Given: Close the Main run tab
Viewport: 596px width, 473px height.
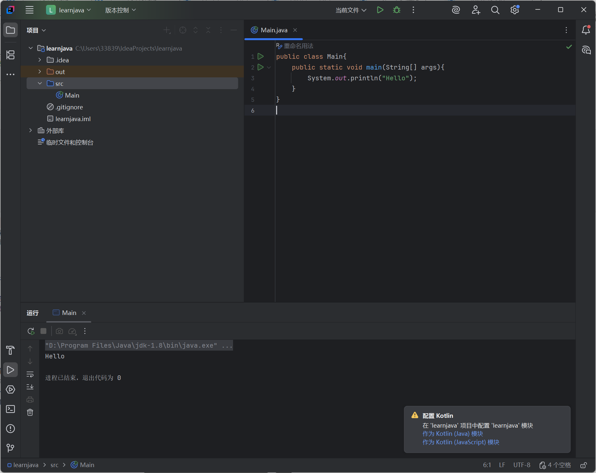Looking at the screenshot, I should tap(84, 313).
